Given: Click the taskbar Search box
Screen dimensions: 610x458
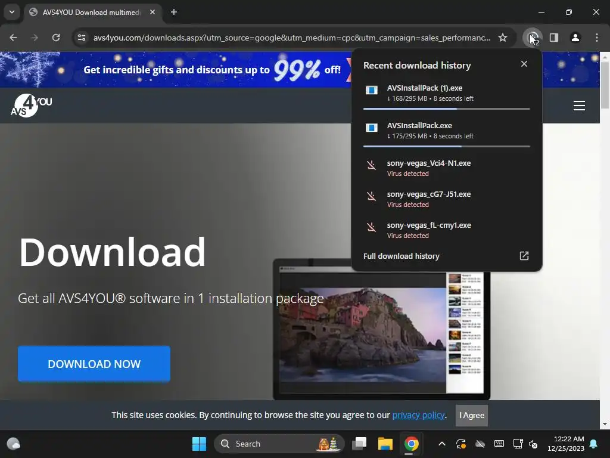Looking at the screenshot, I should tap(279, 444).
